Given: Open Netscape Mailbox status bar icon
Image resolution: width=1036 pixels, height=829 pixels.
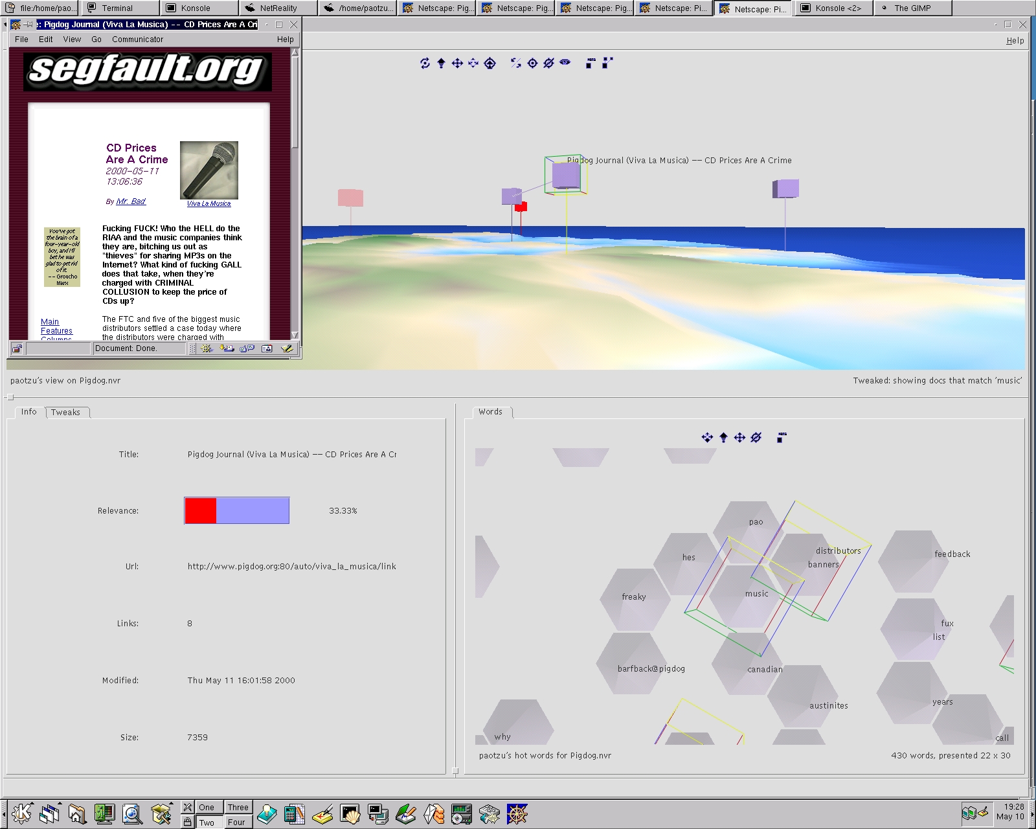Looking at the screenshot, I should click(x=227, y=348).
